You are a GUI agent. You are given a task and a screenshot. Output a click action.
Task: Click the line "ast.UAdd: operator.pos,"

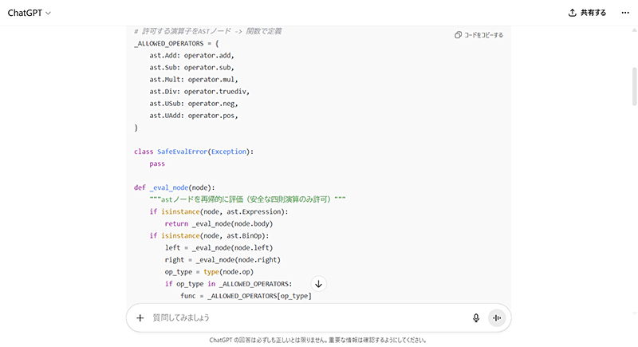194,116
